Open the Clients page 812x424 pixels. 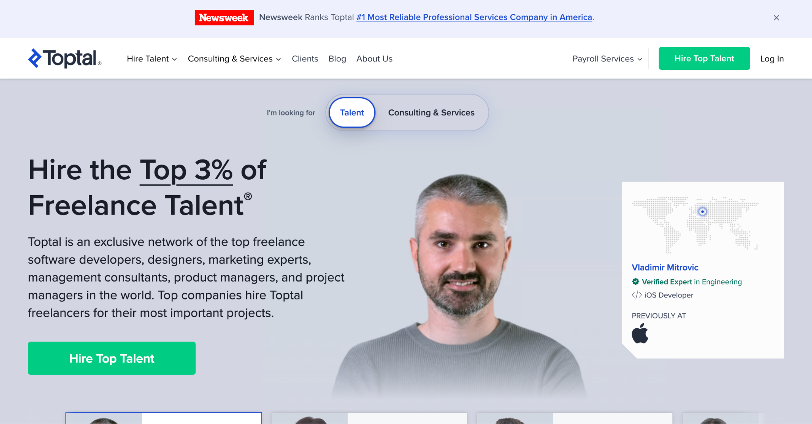point(305,59)
